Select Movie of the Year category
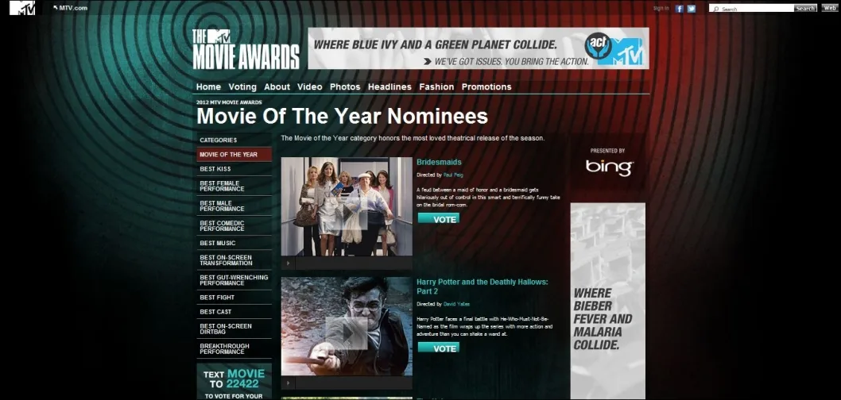 pos(234,154)
